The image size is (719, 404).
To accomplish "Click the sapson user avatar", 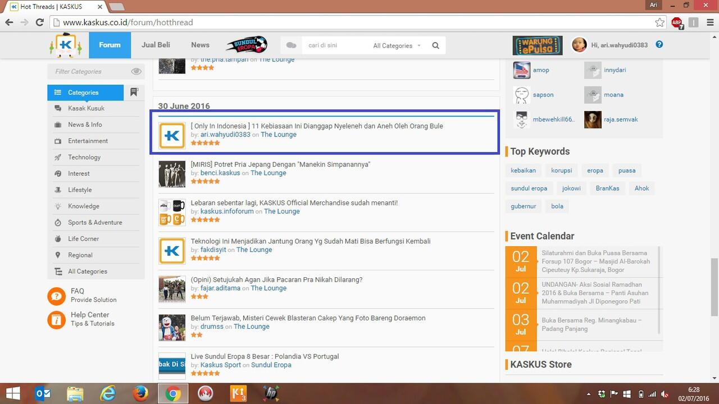I will (x=522, y=95).
